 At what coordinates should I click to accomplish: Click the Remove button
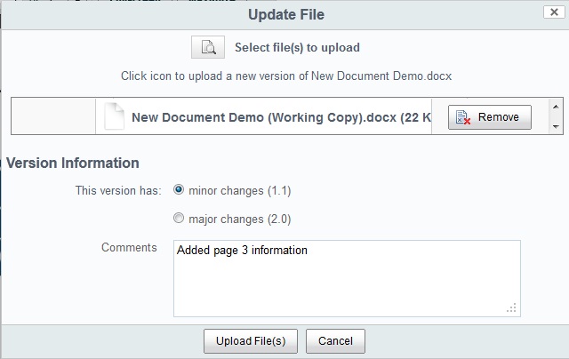(490, 117)
